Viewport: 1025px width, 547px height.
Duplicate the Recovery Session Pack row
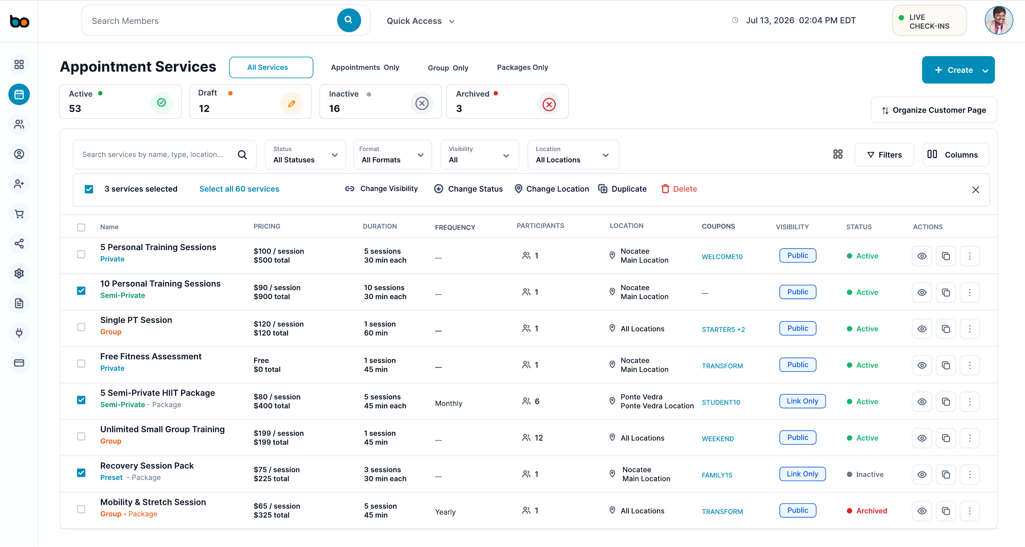point(946,475)
